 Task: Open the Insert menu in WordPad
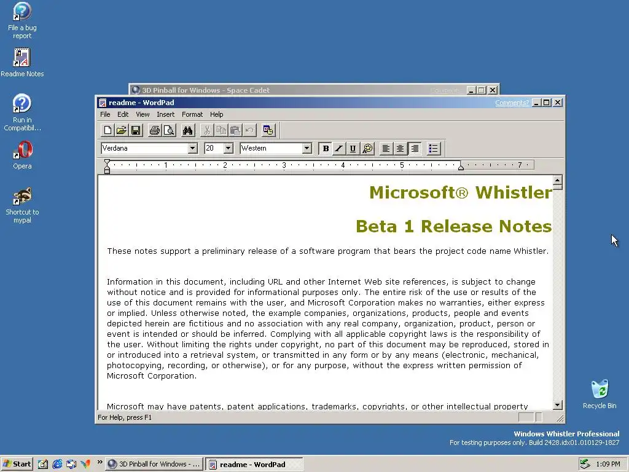(x=166, y=114)
